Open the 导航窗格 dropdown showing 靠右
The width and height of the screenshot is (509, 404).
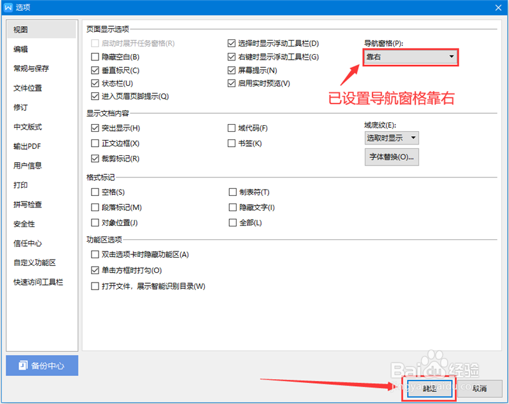pos(410,57)
